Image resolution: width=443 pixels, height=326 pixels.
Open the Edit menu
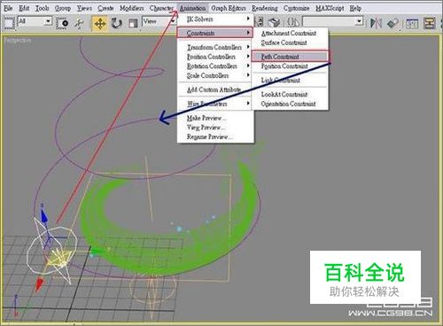coord(24,8)
